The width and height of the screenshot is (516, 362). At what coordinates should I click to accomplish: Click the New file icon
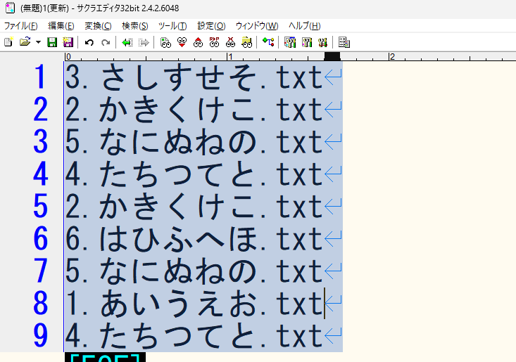[x=8, y=42]
